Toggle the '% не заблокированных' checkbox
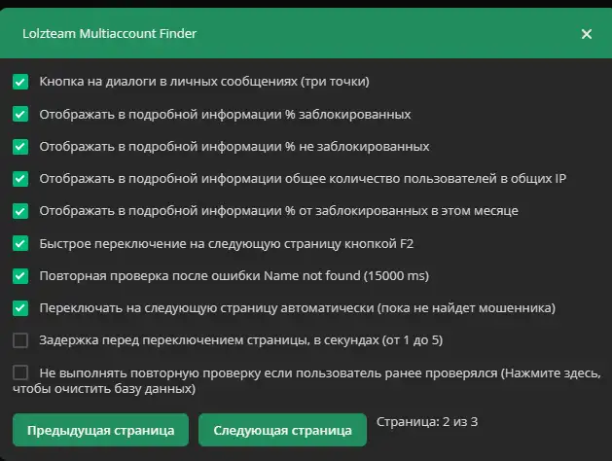This screenshot has width=612, height=461. pos(20,147)
